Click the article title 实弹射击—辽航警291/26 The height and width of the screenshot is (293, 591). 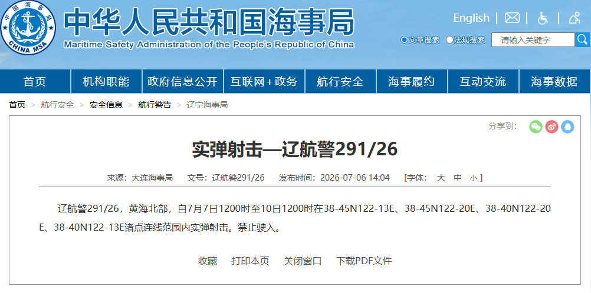point(295,150)
